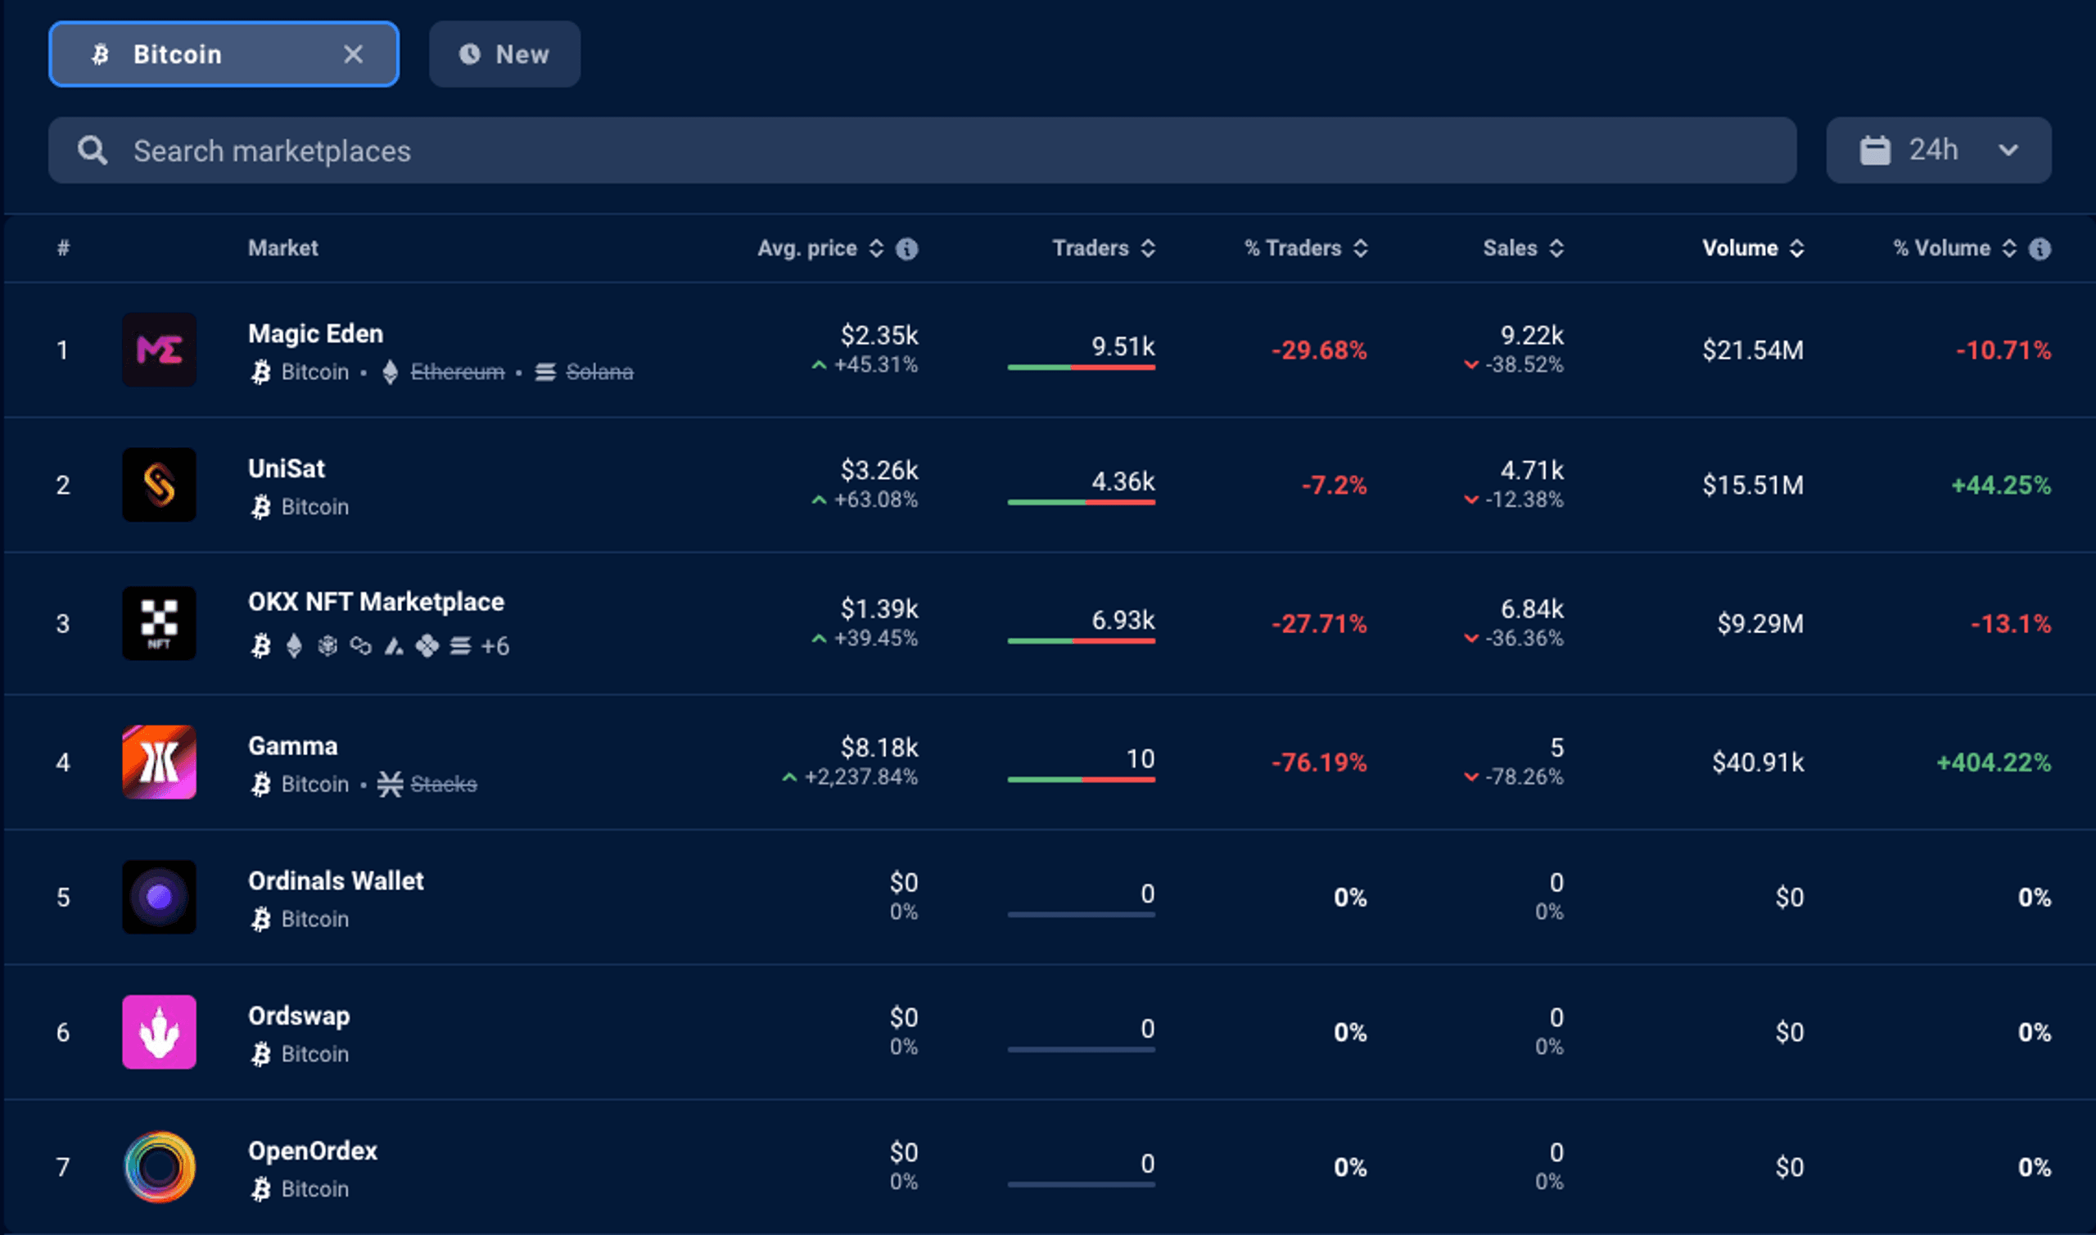Screen dimensions: 2096x1235
Task: Click the calendar icon beside 24h
Action: [1875, 151]
